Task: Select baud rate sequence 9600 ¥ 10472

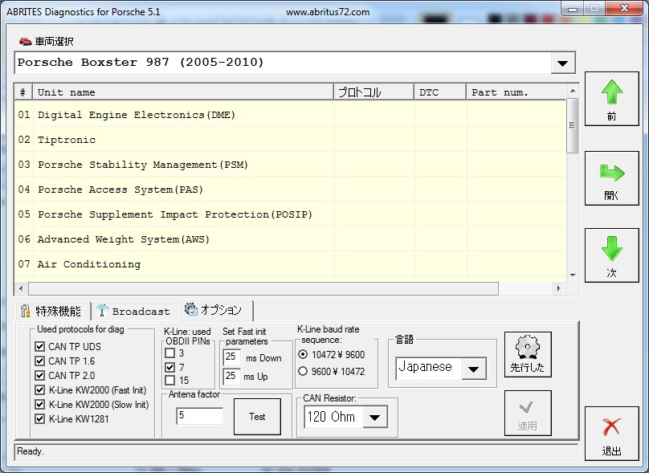Action: (x=303, y=371)
